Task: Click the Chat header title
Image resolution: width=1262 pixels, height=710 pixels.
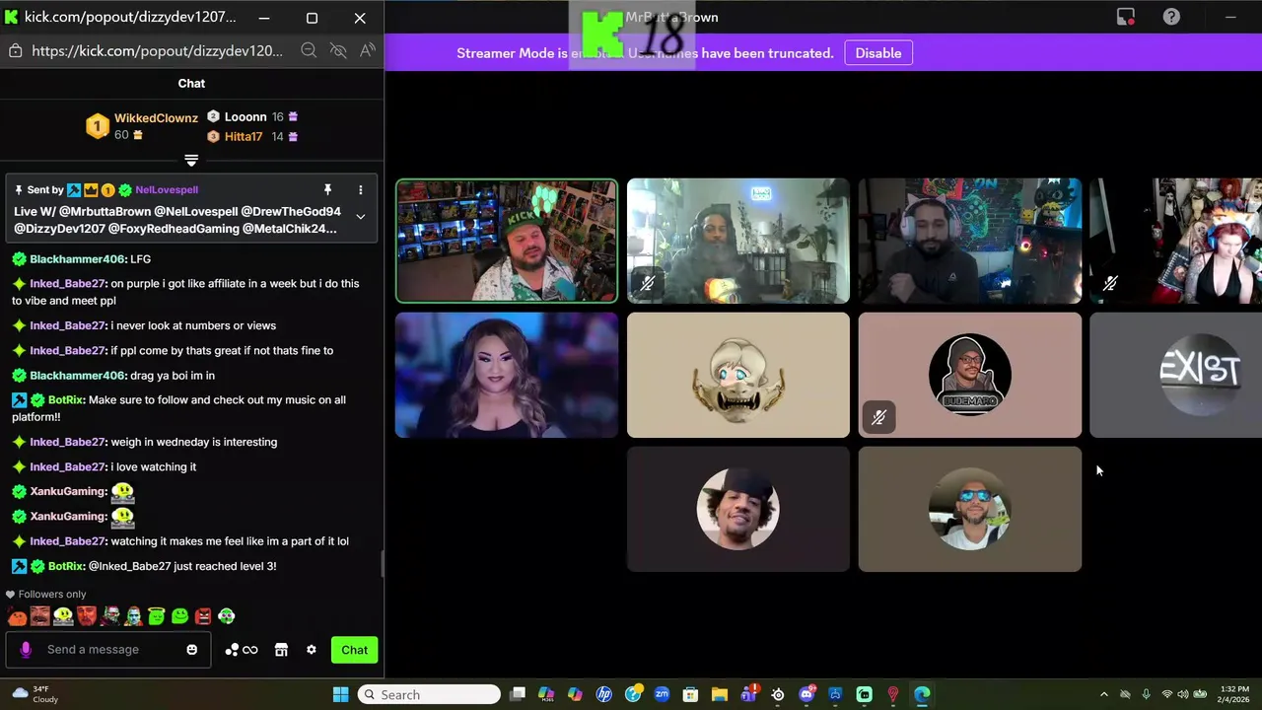Action: tap(191, 84)
